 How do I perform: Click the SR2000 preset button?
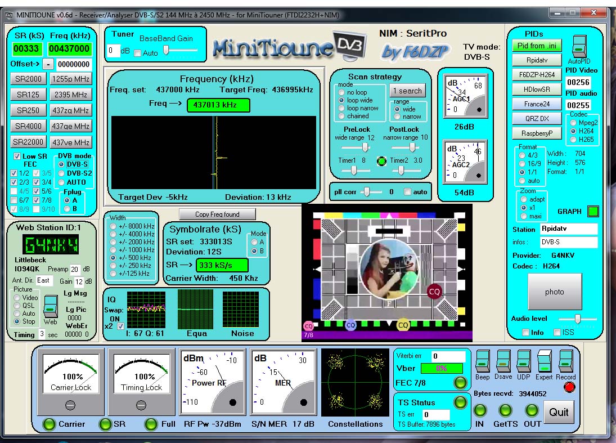tap(28, 79)
